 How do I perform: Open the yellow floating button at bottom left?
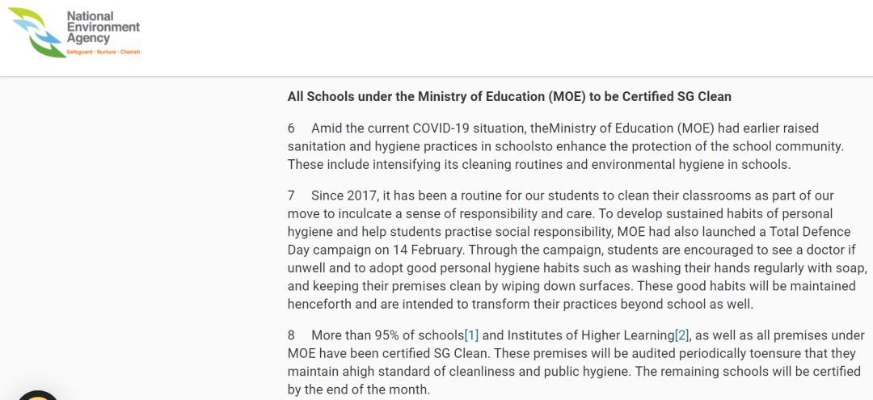(x=36, y=395)
